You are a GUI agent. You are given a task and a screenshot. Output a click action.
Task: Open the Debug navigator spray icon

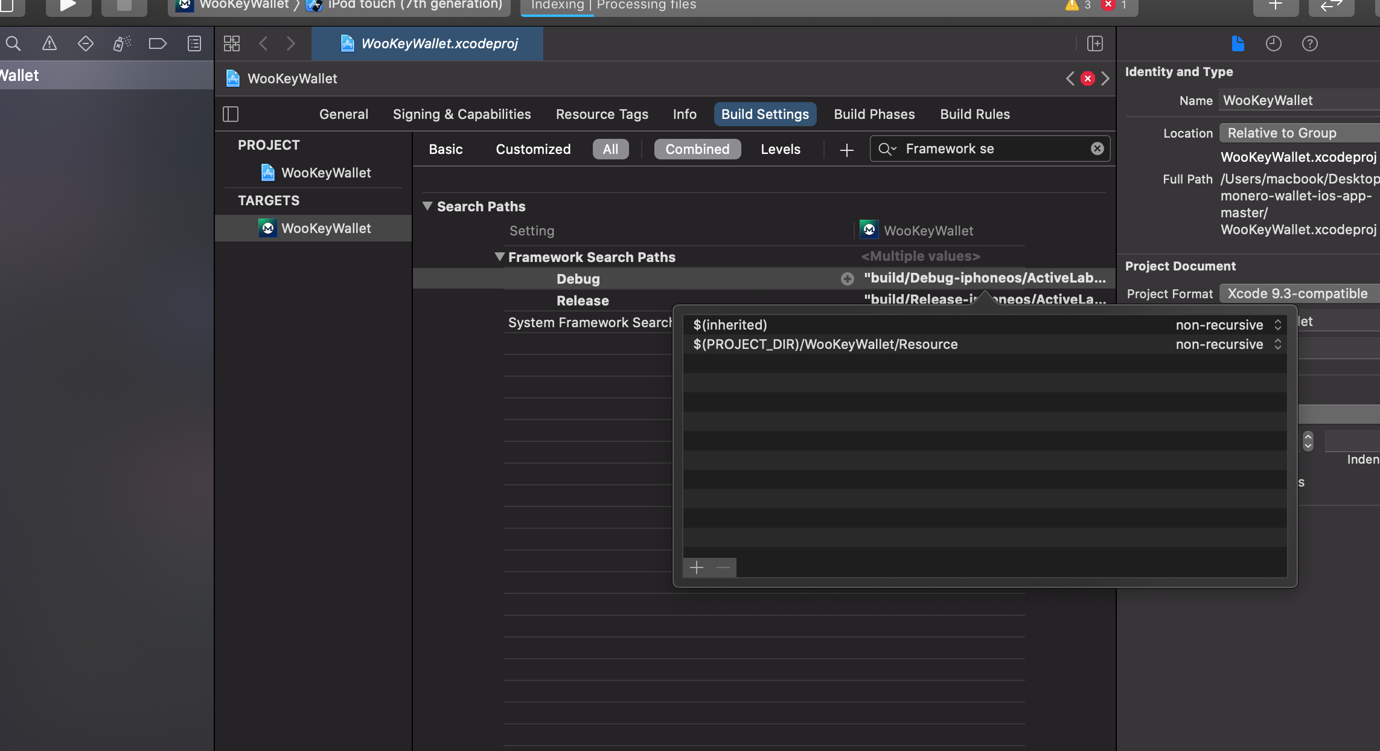tap(122, 43)
